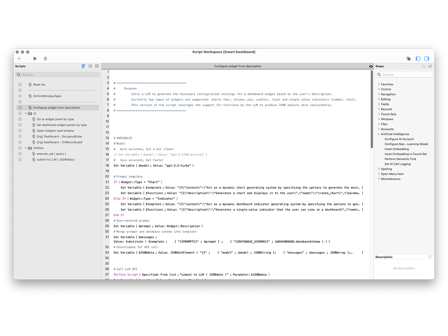448x336 pixels.
Task: Open submit to LLM ( JSONdata ) script
Action: [x=56, y=159]
